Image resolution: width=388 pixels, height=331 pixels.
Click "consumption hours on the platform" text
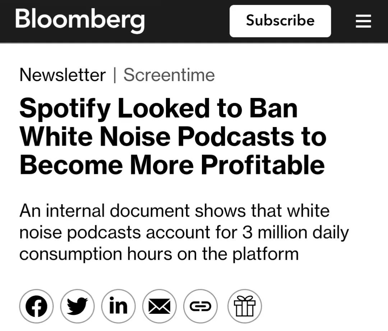[x=159, y=254]
